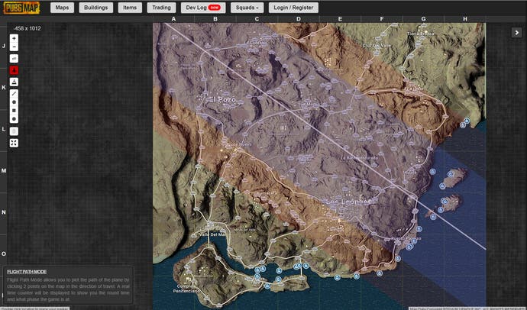Select the draw circle tool
The image size is (527, 310).
click(14, 102)
